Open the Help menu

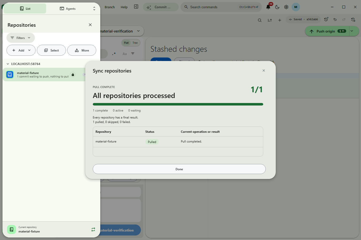pyautogui.click(x=124, y=7)
